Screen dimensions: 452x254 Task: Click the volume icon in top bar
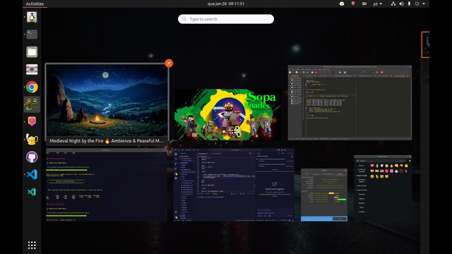point(402,4)
